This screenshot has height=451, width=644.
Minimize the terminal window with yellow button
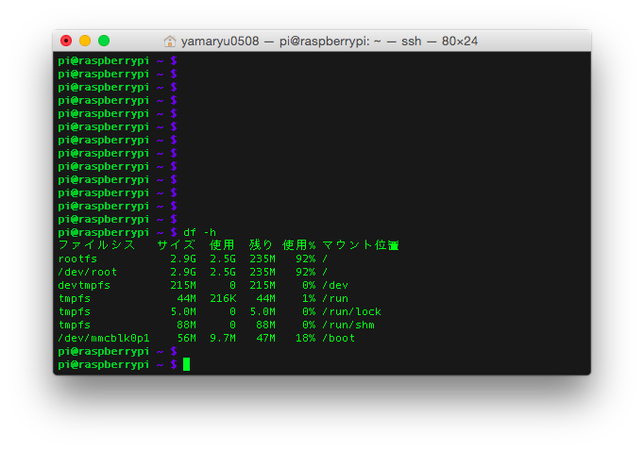(85, 41)
